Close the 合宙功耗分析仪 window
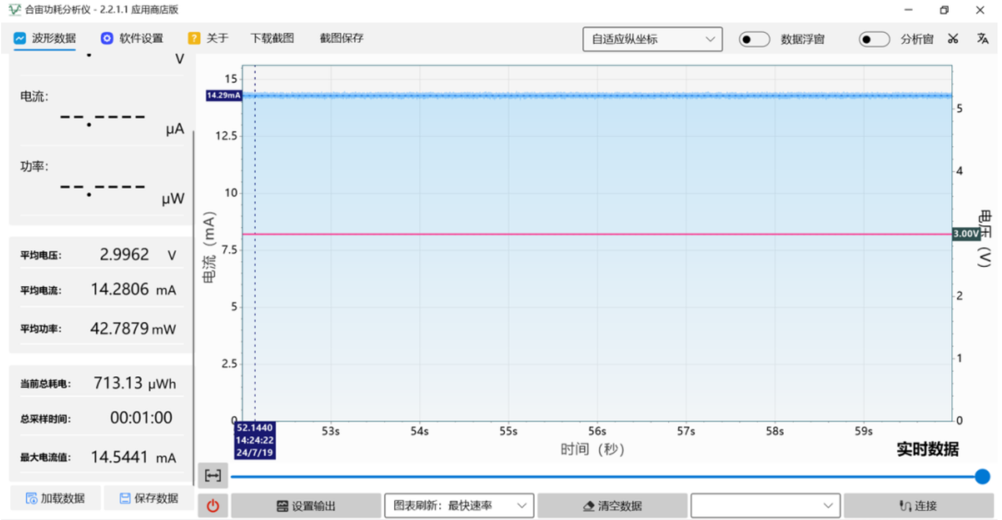The image size is (1002, 520). 980,9
